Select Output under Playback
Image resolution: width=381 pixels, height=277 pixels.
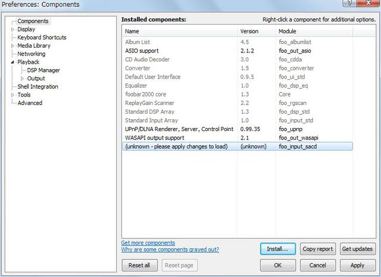pos(36,79)
